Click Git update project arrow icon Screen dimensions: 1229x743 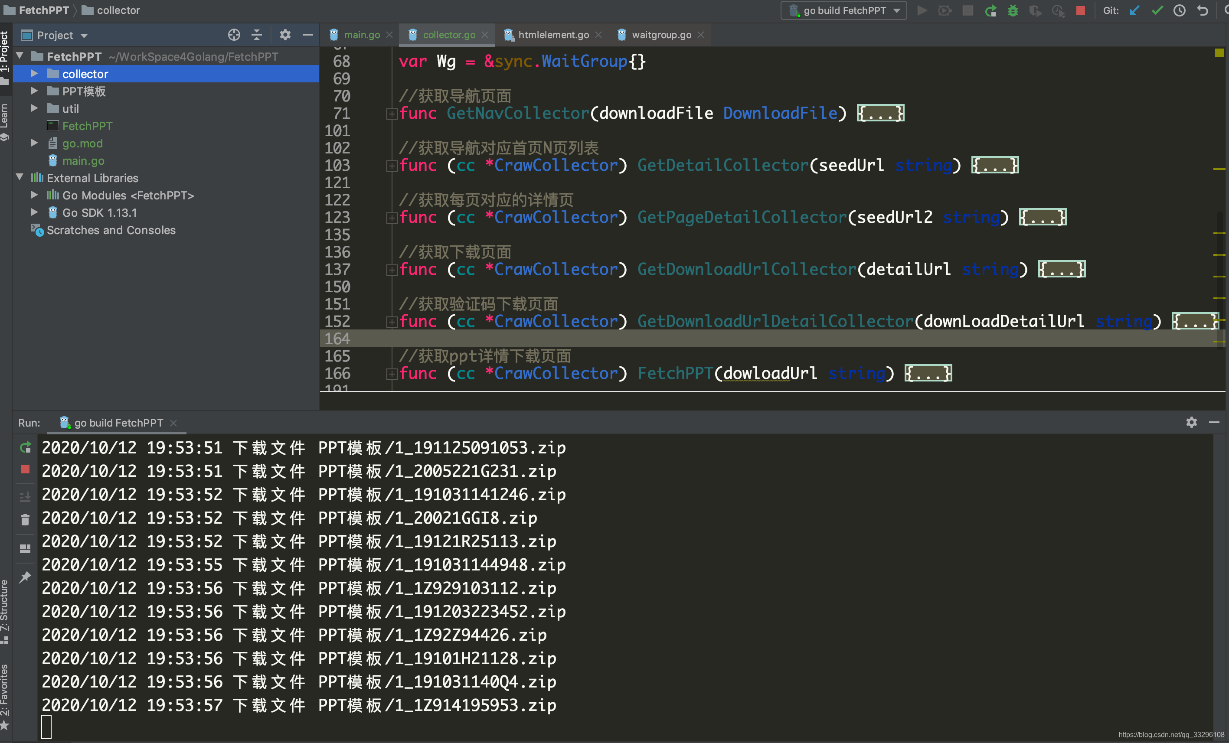[1135, 10]
